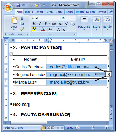Switch to the Revisão tab
The height and width of the screenshot is (133, 117).
point(70,12)
